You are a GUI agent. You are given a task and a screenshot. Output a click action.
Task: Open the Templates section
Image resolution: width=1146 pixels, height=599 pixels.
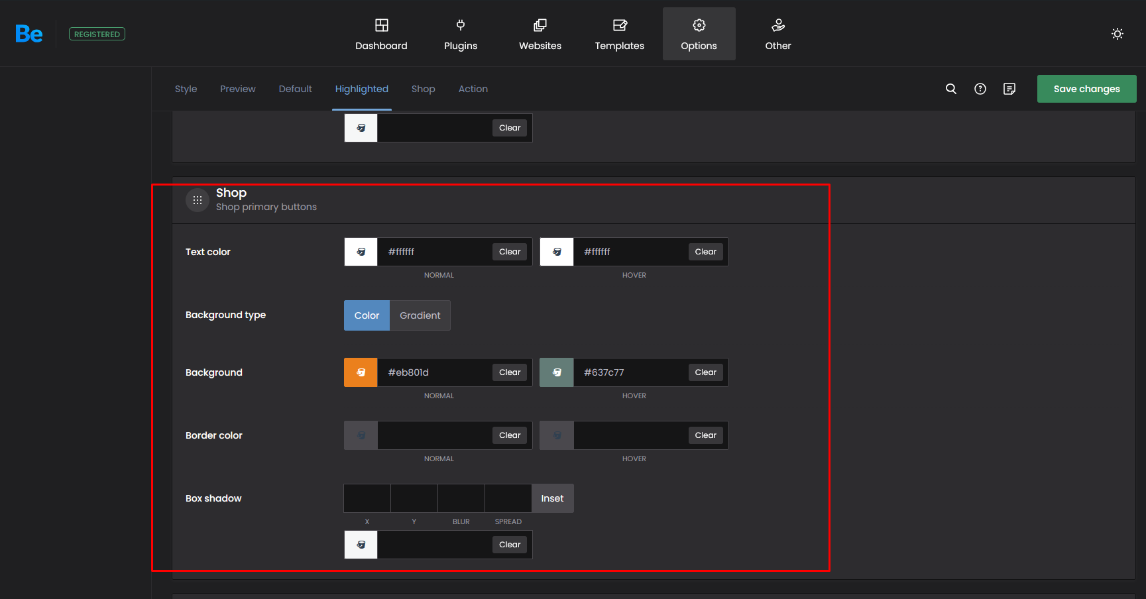pyautogui.click(x=619, y=34)
